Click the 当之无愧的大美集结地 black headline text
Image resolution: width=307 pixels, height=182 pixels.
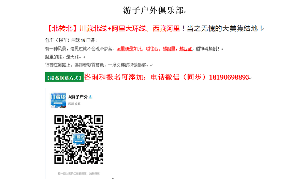point(222,29)
